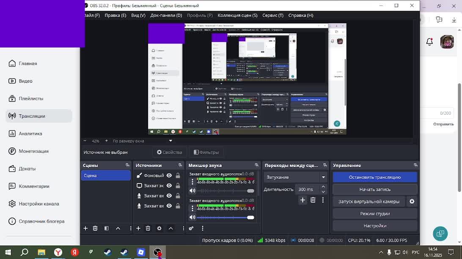
Task: Open the preview zoom scale dropdown
Action: 170,141
